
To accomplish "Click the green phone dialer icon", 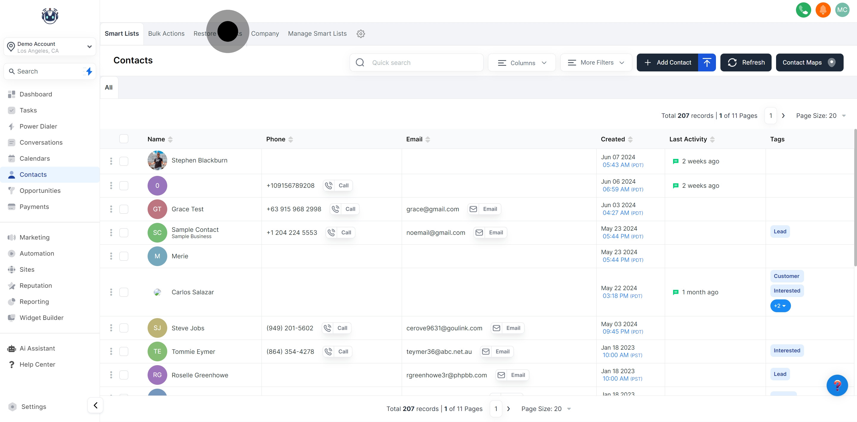I will (x=803, y=10).
